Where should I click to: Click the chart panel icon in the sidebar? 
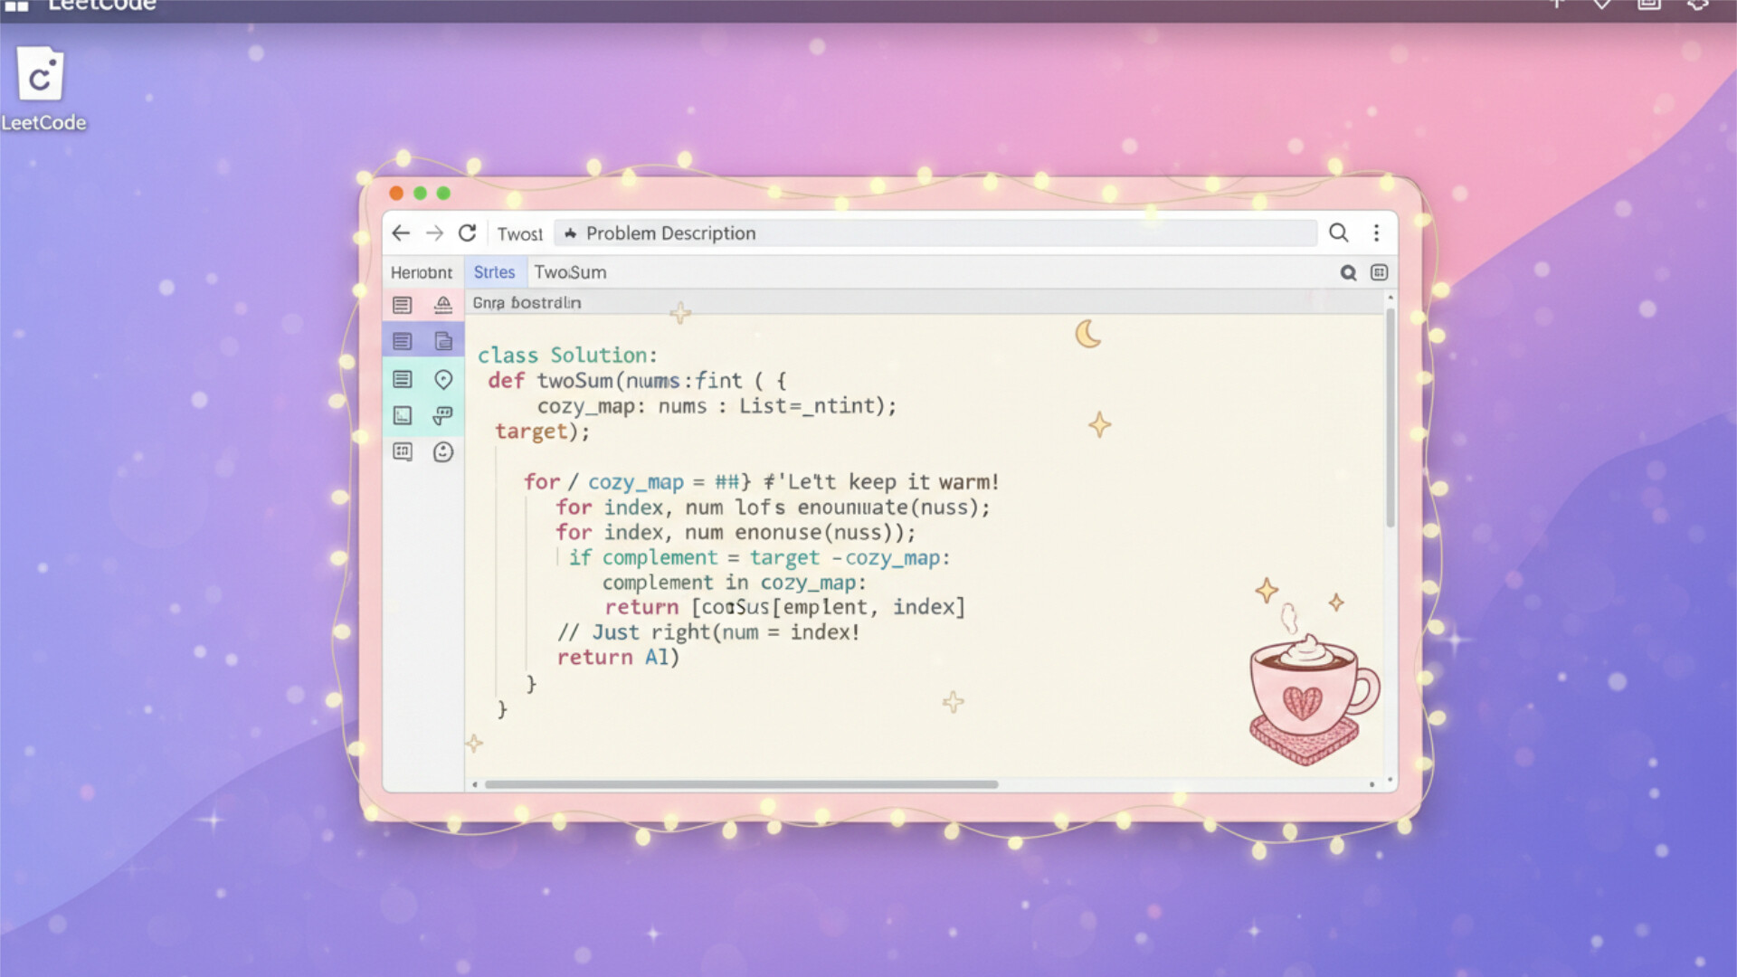[x=402, y=414]
